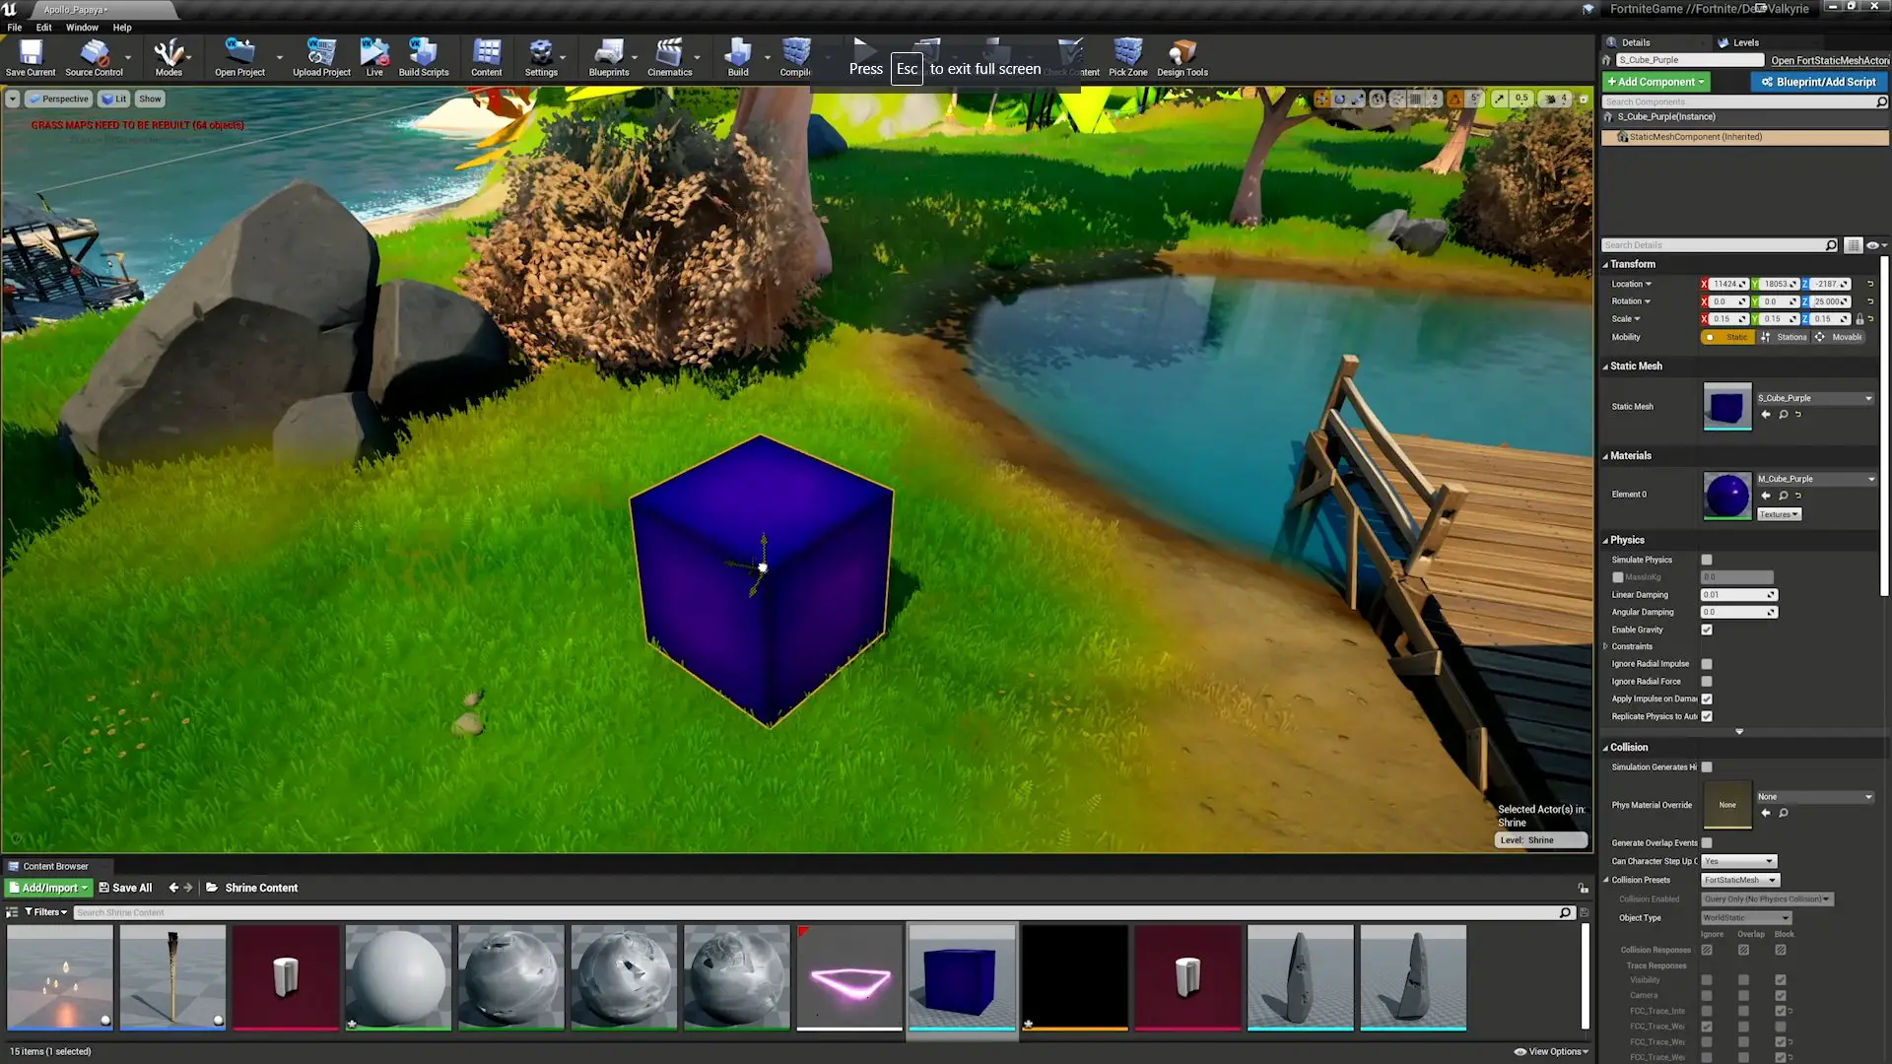
Task: Enable Apply Impulse on Damage
Action: tap(1708, 698)
